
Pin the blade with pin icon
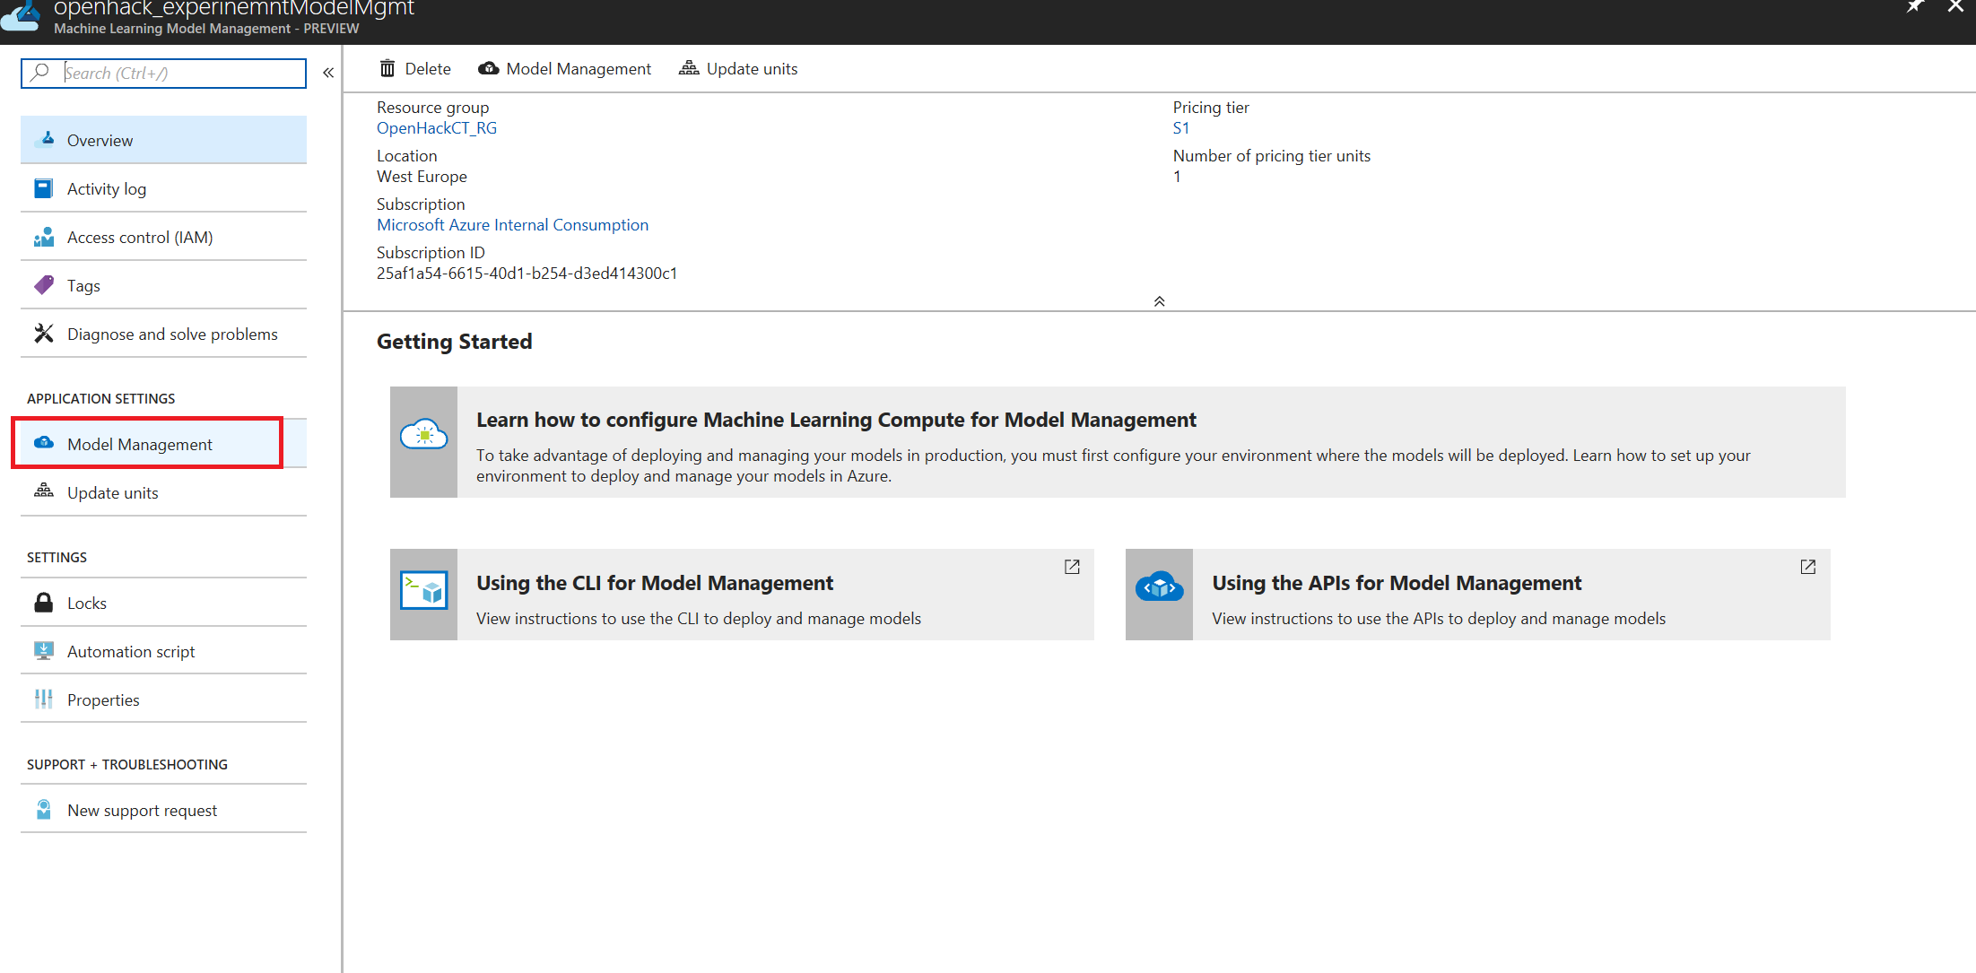(x=1915, y=6)
